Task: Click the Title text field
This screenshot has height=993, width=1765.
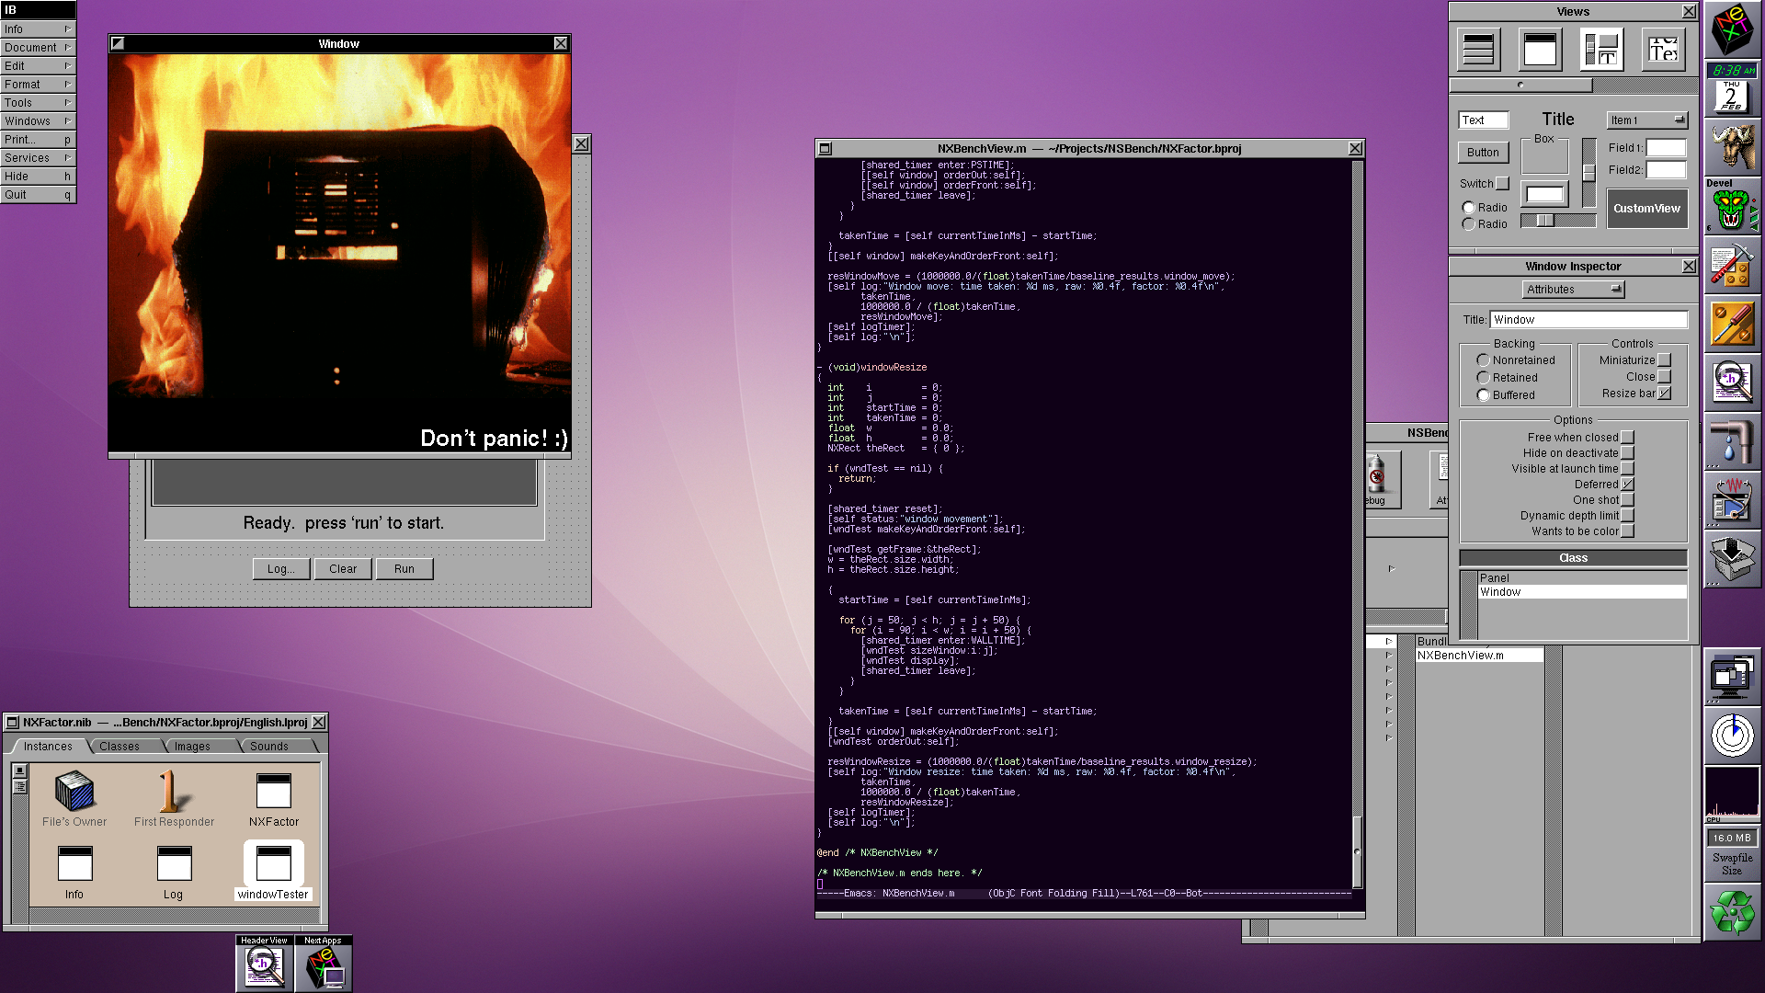Action: 1588,320
